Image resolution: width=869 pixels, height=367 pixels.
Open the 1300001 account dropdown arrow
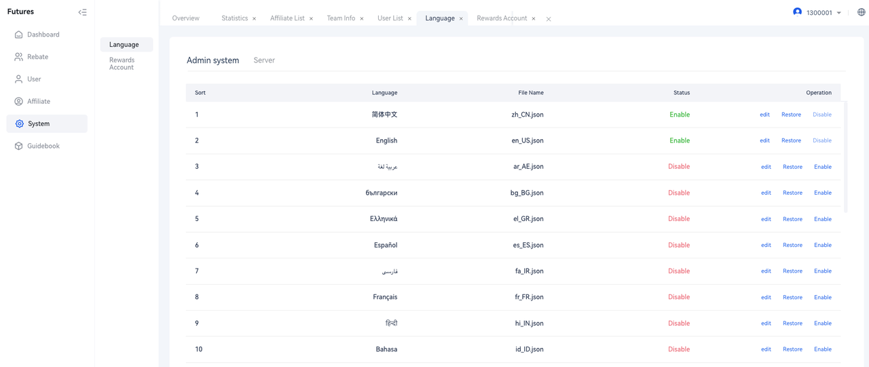pos(839,13)
